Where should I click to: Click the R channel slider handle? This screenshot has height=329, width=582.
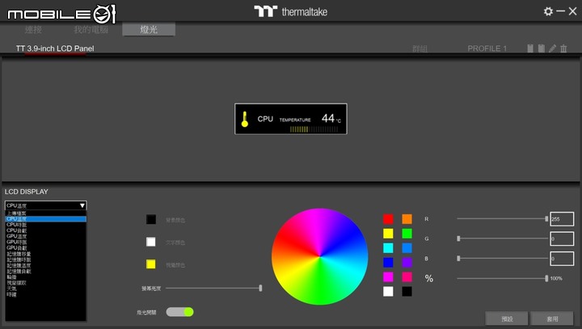(546, 219)
